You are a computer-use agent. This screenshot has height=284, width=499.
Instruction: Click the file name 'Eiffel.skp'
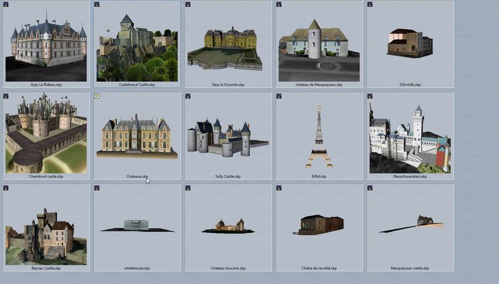point(319,176)
